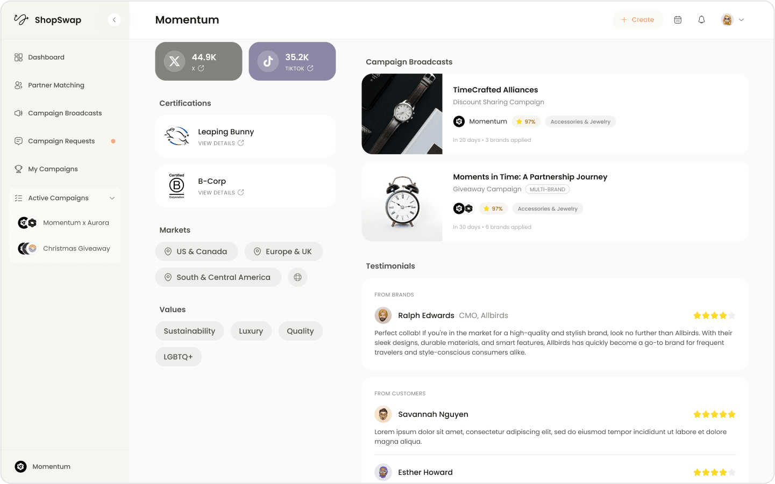Click the Create button
Viewport: 775px width, 484px height.
638,19
